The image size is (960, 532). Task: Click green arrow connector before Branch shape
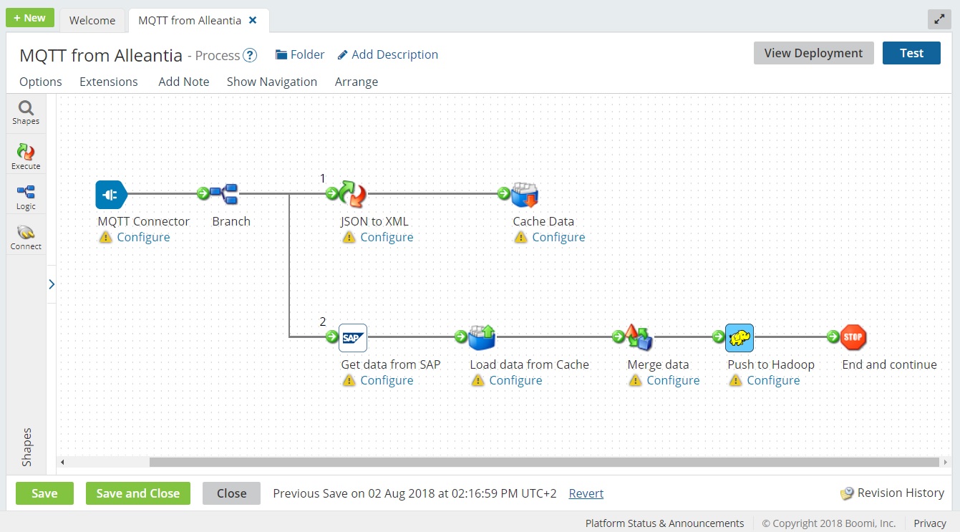pyautogui.click(x=203, y=193)
